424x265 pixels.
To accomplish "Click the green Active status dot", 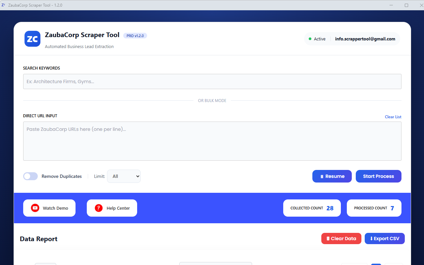I will click(310, 39).
